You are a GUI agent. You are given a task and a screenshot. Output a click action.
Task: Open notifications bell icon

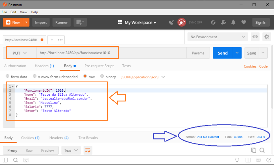pos(233,23)
